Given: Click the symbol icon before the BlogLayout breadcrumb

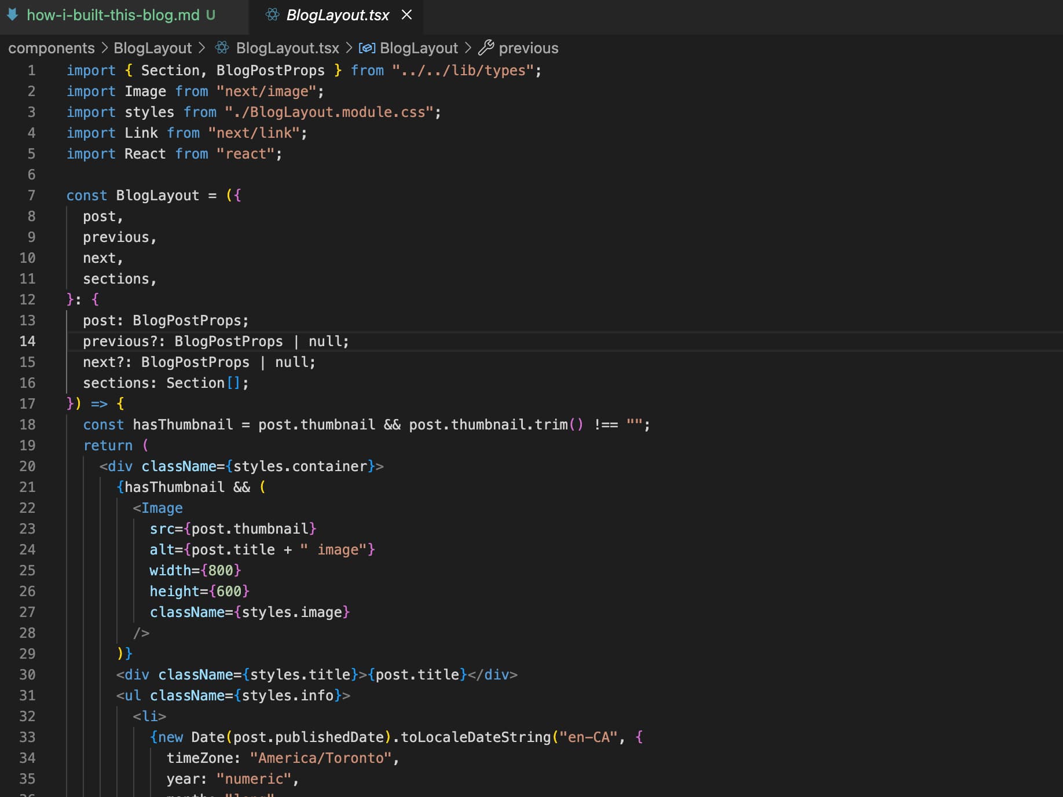Looking at the screenshot, I should pyautogui.click(x=367, y=48).
